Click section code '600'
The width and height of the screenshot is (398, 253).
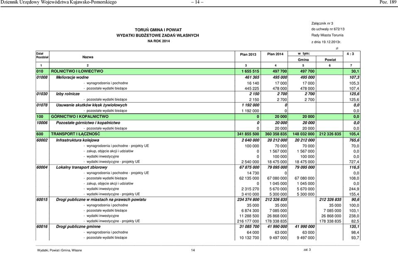[40, 134]
